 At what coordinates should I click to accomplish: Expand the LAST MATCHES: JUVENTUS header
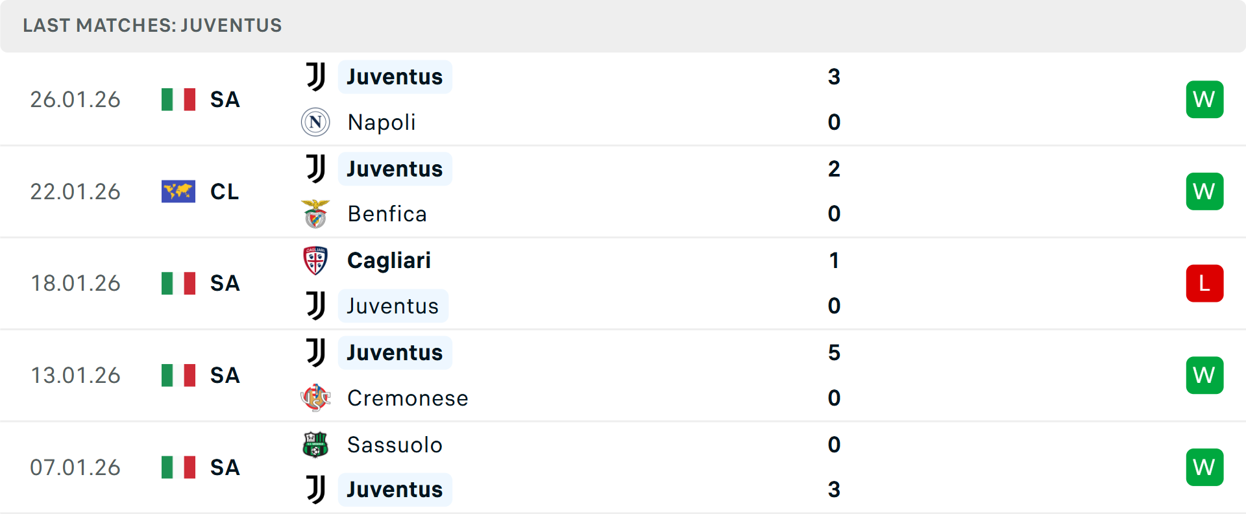152,26
